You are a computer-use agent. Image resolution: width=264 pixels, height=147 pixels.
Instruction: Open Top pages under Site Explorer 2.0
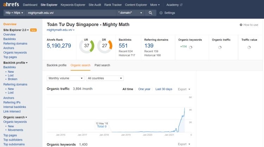pos(10,57)
